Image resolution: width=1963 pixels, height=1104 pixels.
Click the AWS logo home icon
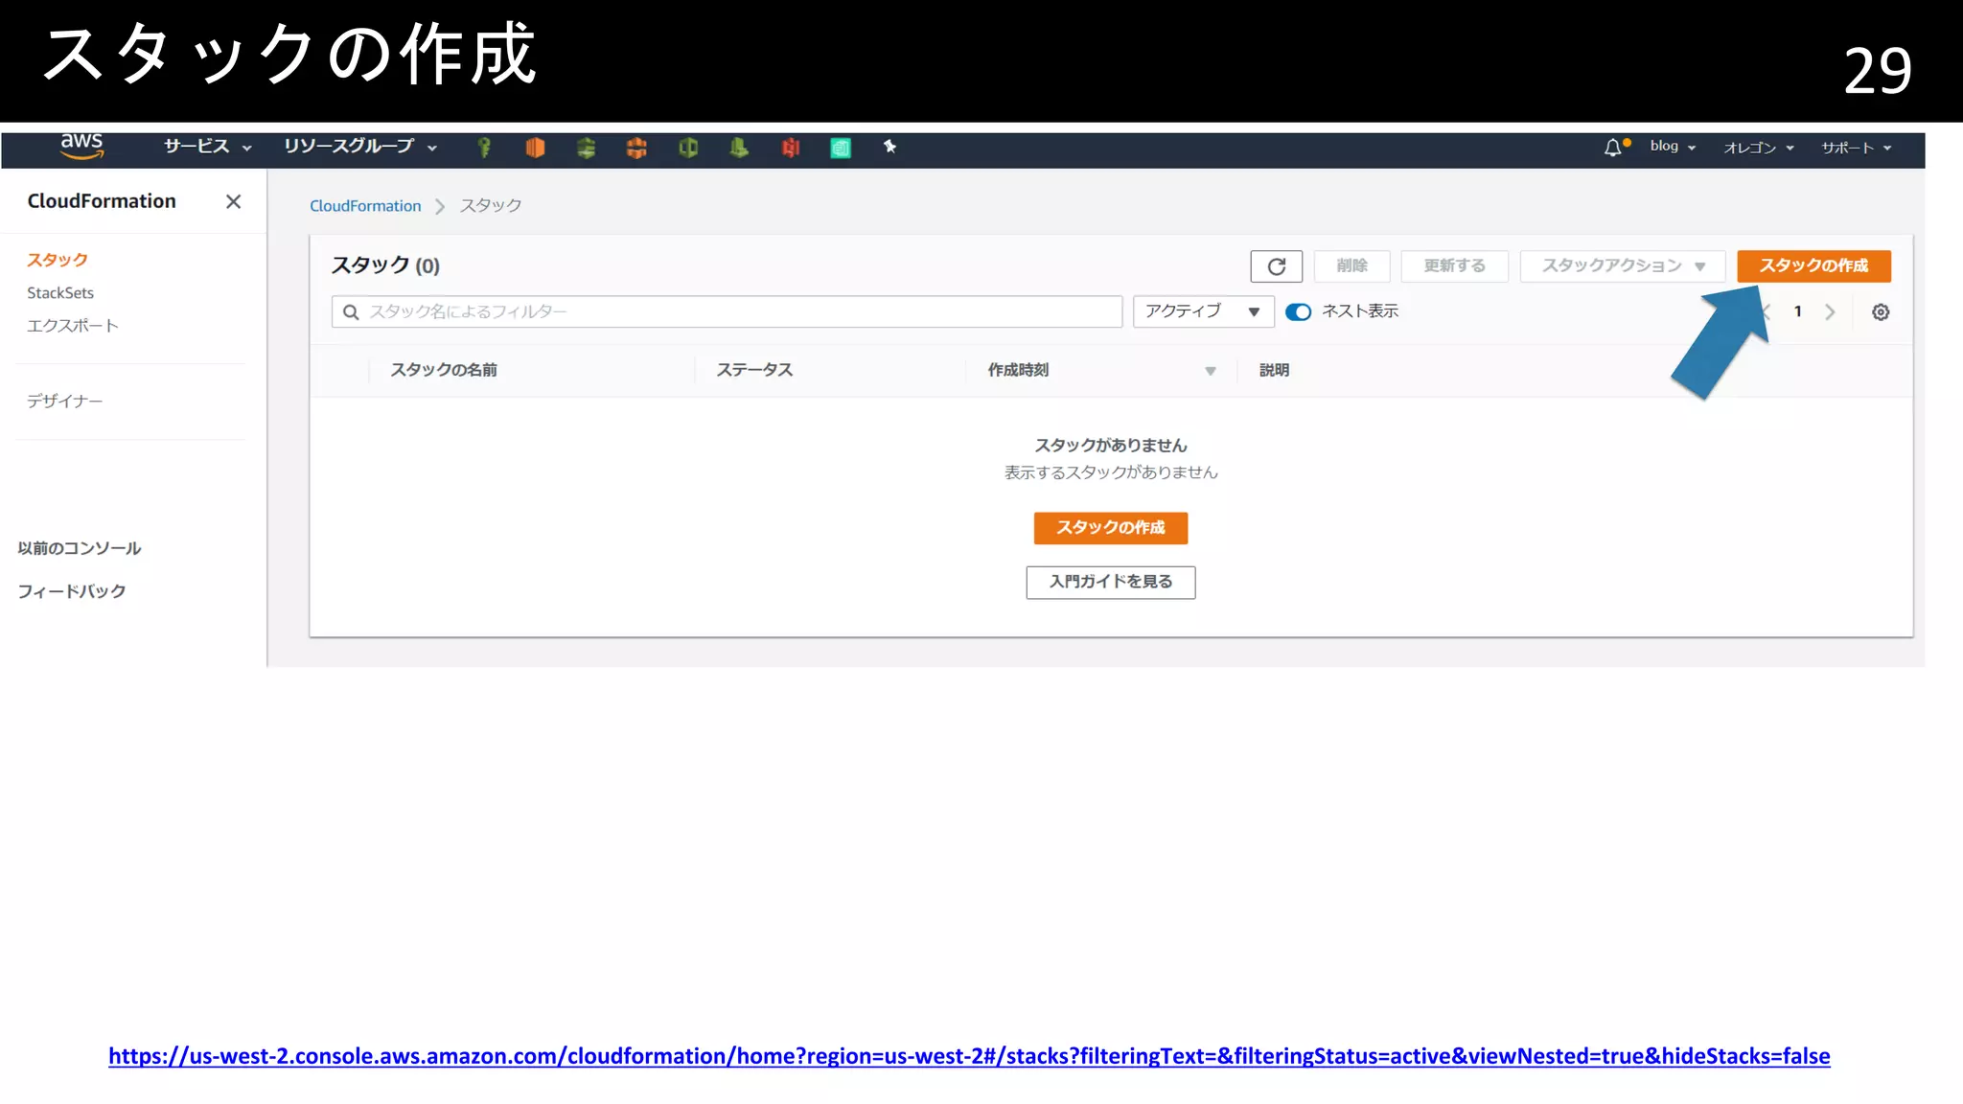coord(81,146)
